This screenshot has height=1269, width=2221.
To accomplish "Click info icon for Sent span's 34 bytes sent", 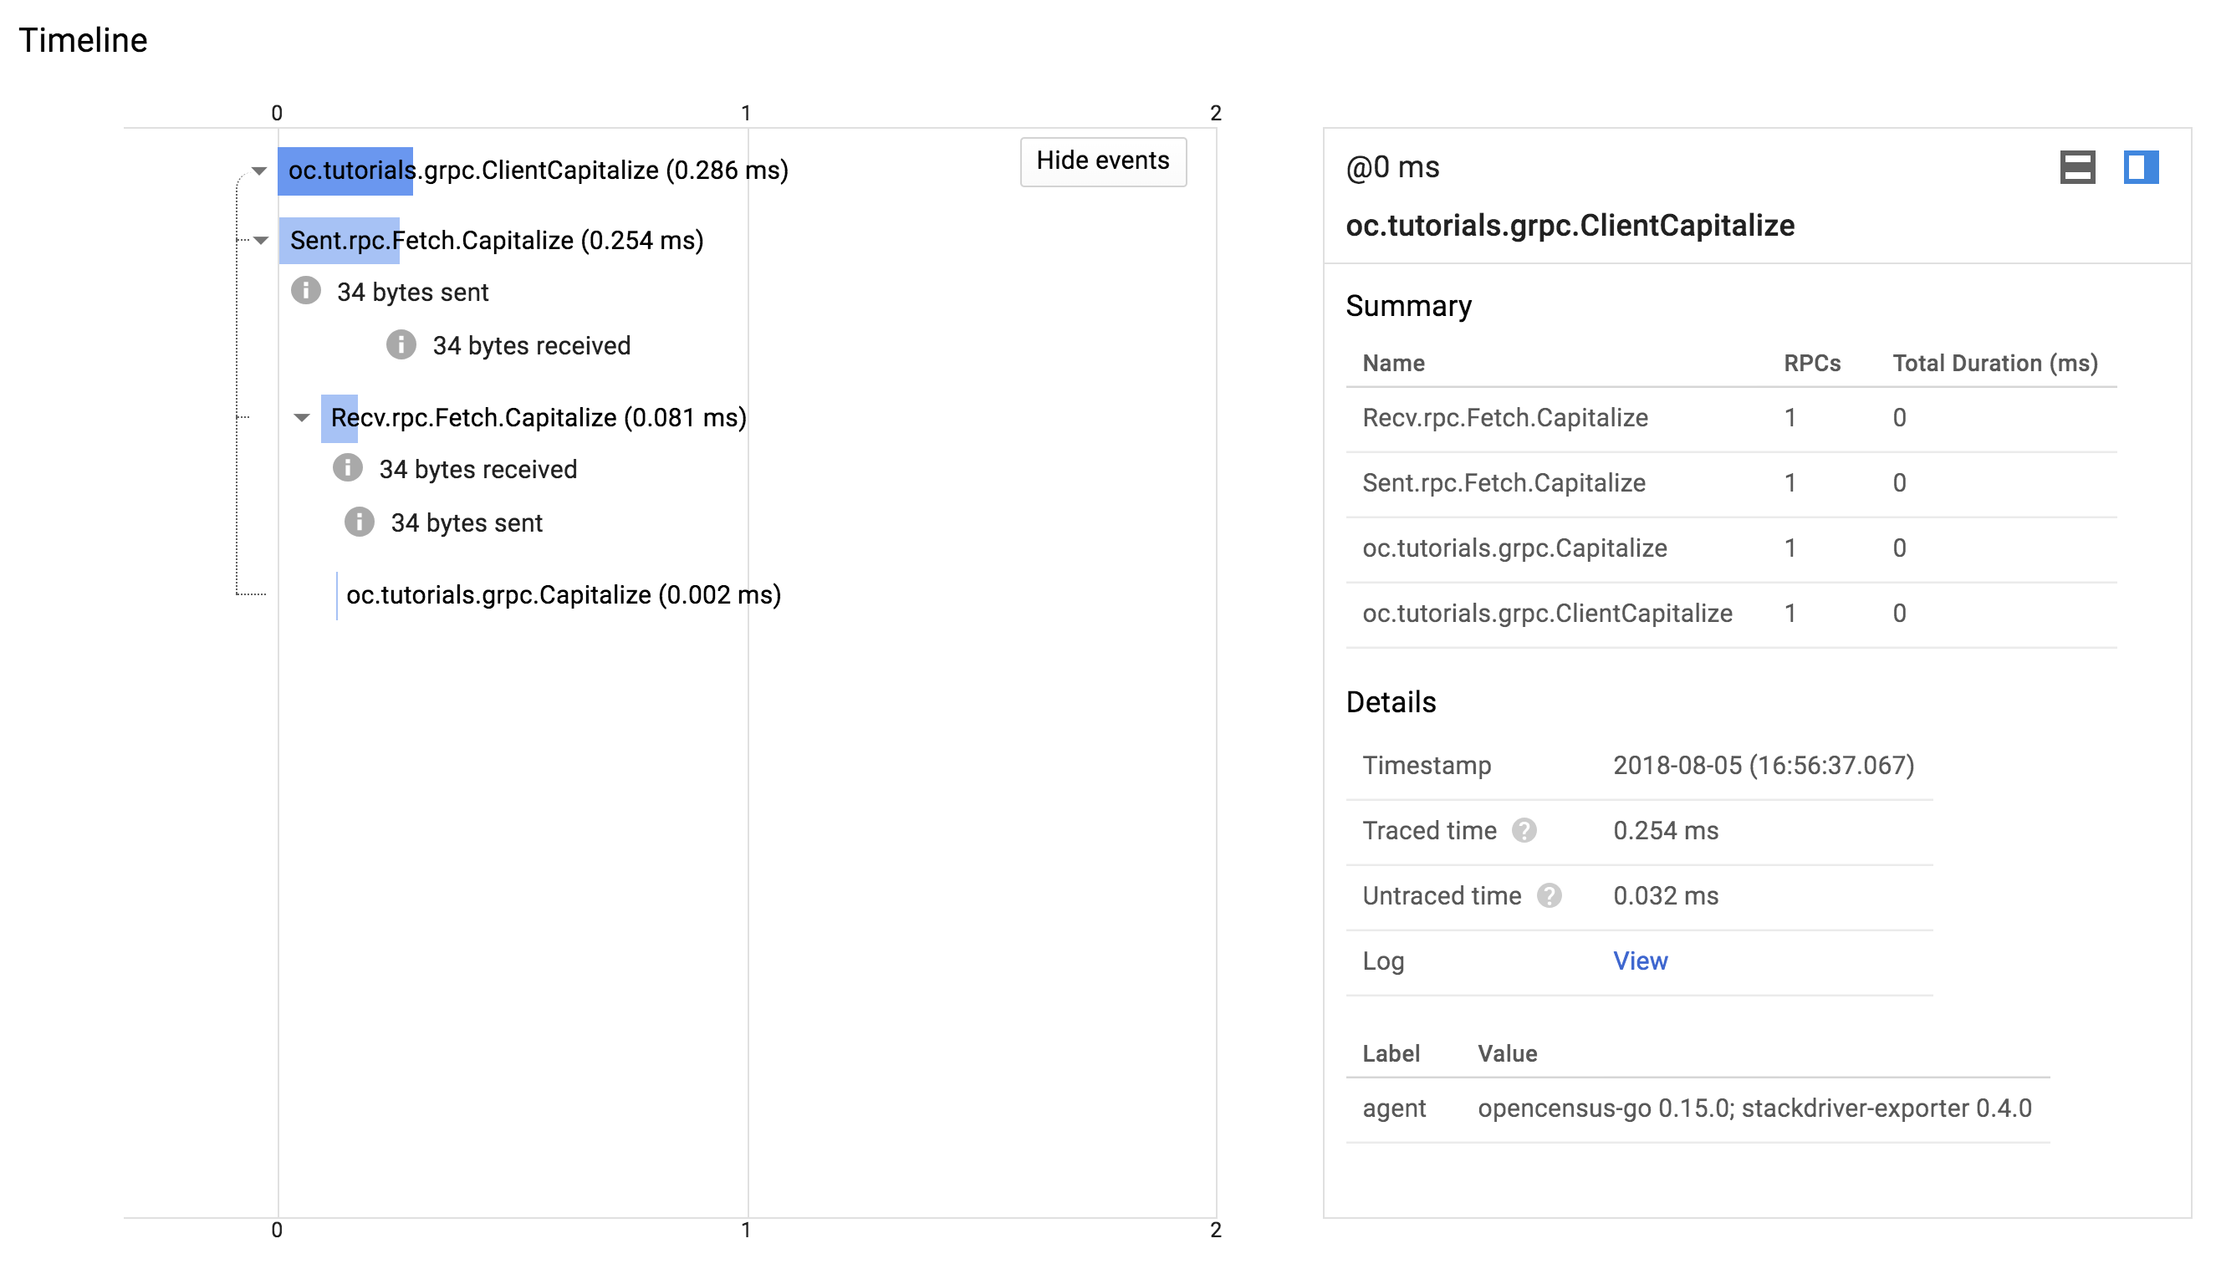I will click(x=306, y=290).
